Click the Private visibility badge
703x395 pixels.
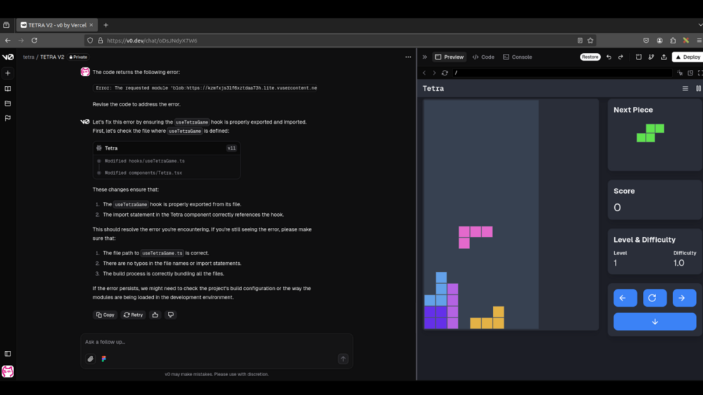point(78,57)
